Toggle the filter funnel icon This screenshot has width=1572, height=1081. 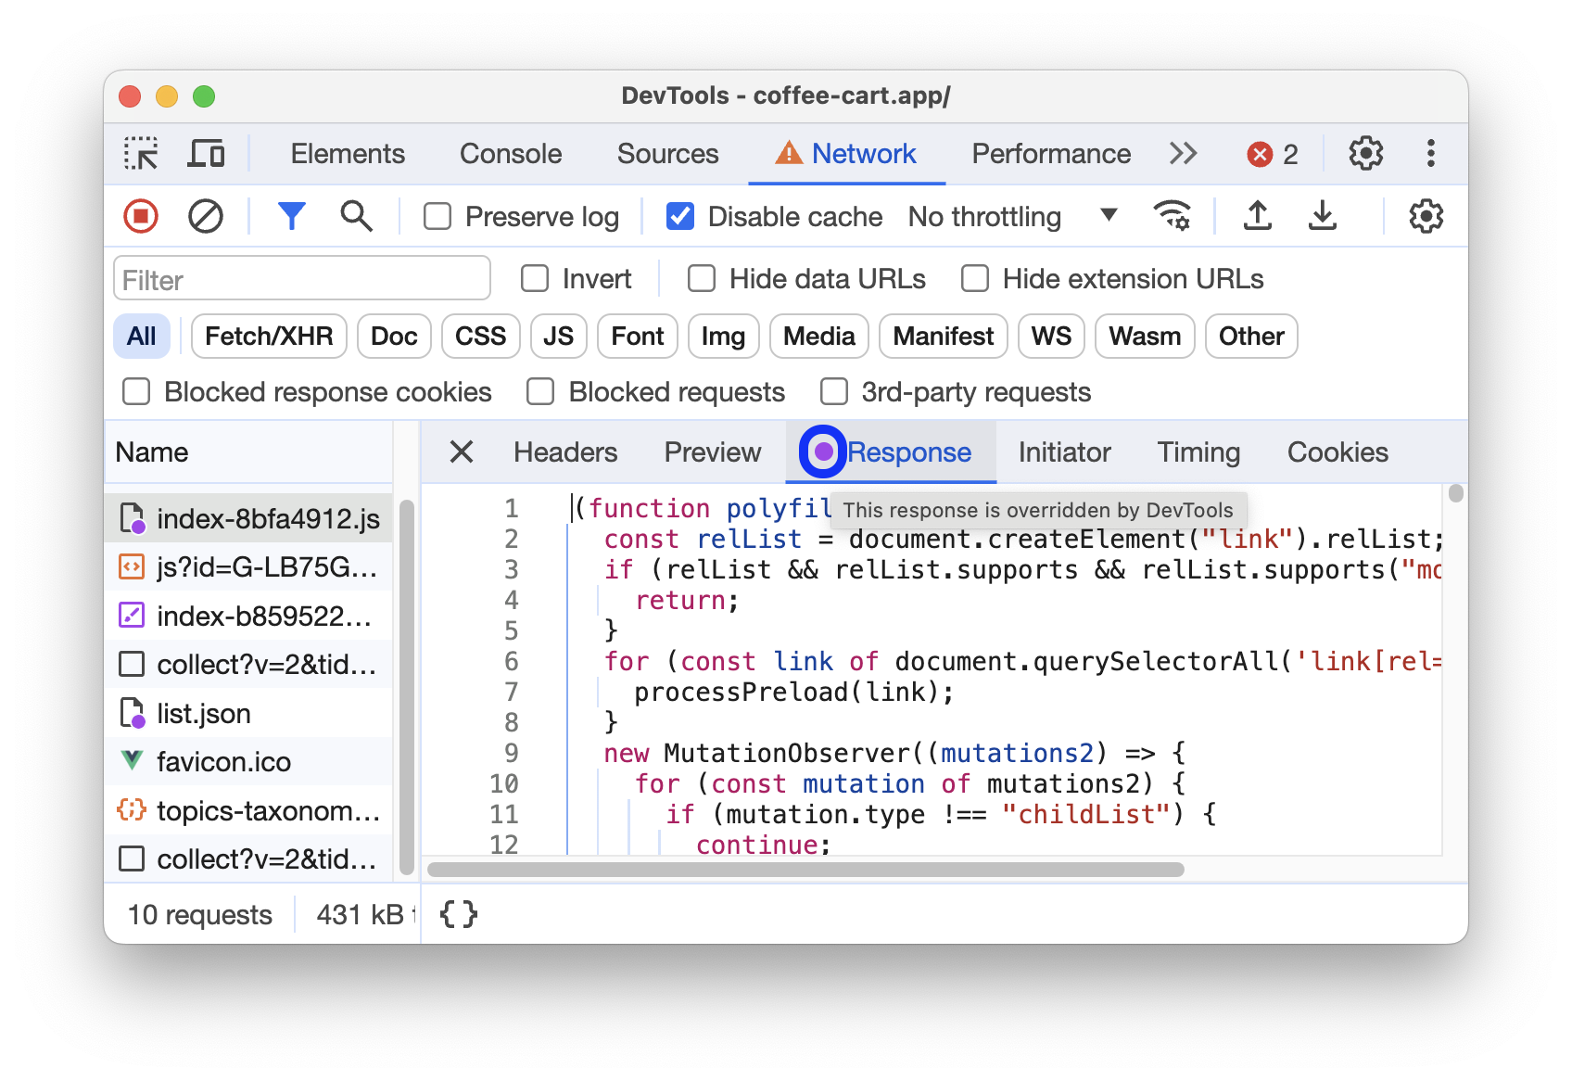click(292, 216)
